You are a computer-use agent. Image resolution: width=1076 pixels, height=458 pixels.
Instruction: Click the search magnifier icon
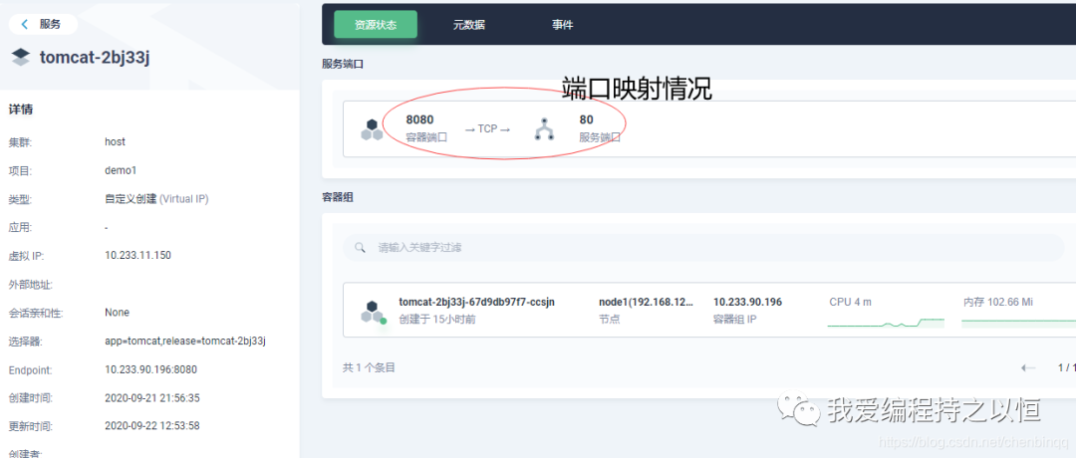pos(360,248)
